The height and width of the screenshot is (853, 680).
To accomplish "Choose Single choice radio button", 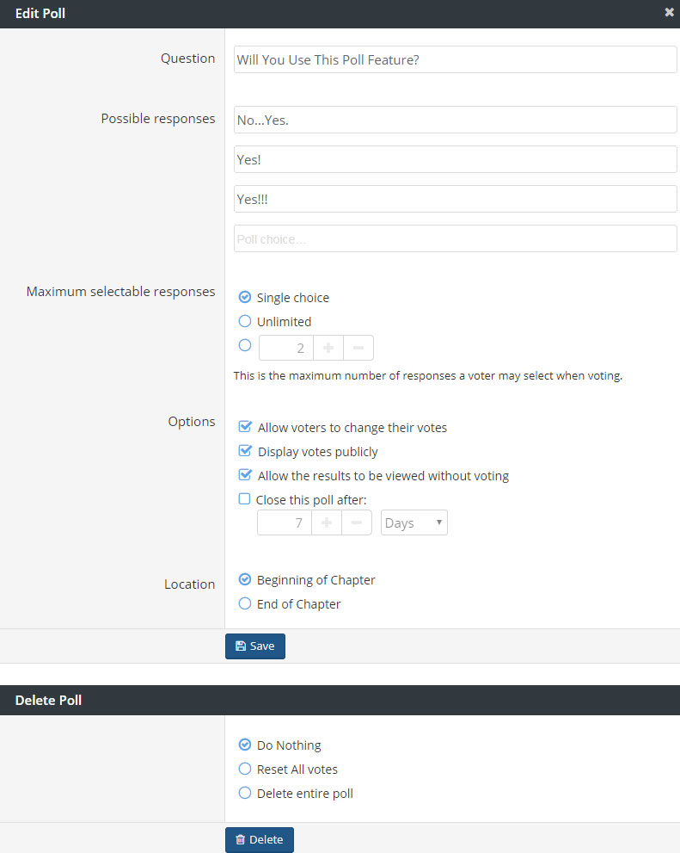I will coord(245,298).
